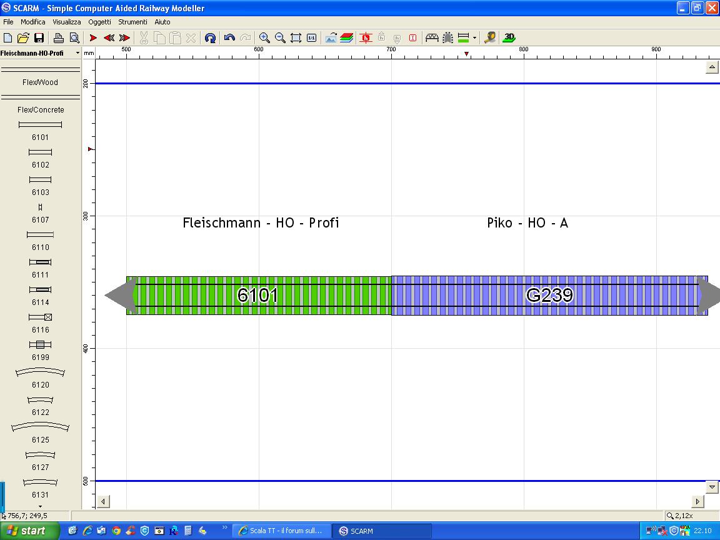Switch to the 3D view
Screen dimensions: 720x540
click(509, 38)
